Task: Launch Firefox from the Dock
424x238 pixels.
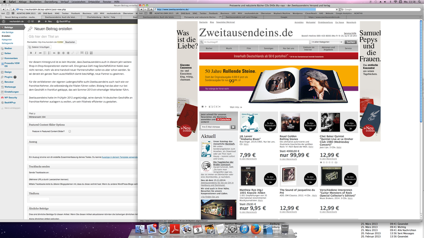Action: 255,229
